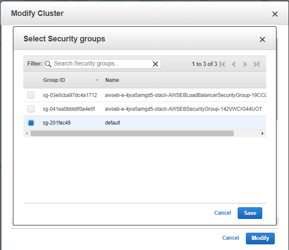
Task: Save the selected security groups
Action: (250, 213)
